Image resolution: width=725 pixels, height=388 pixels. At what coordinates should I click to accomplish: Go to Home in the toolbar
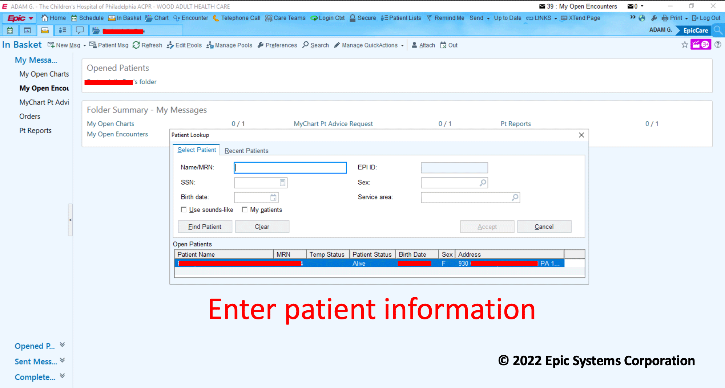53,18
